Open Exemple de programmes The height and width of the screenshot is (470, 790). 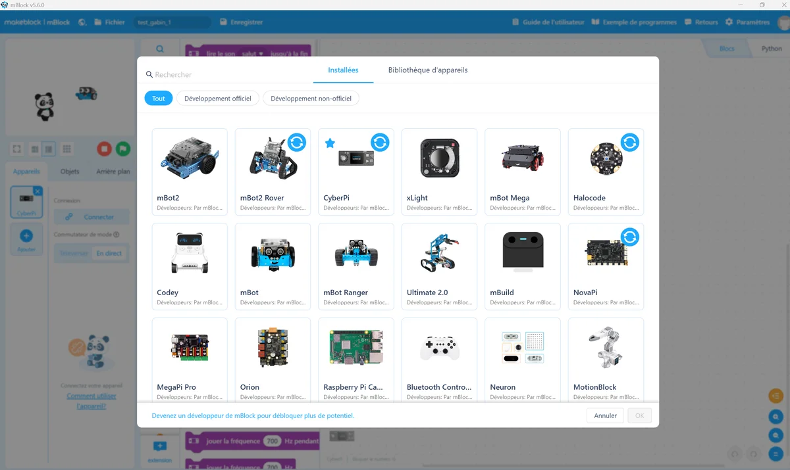click(635, 22)
